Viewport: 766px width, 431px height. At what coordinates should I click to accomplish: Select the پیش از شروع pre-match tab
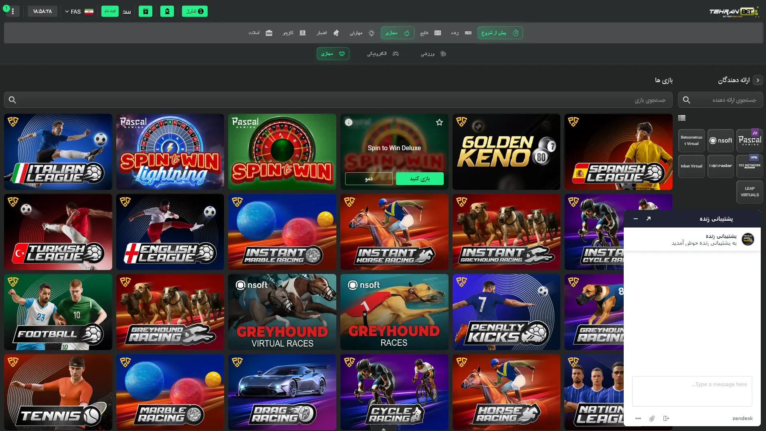pyautogui.click(x=500, y=33)
